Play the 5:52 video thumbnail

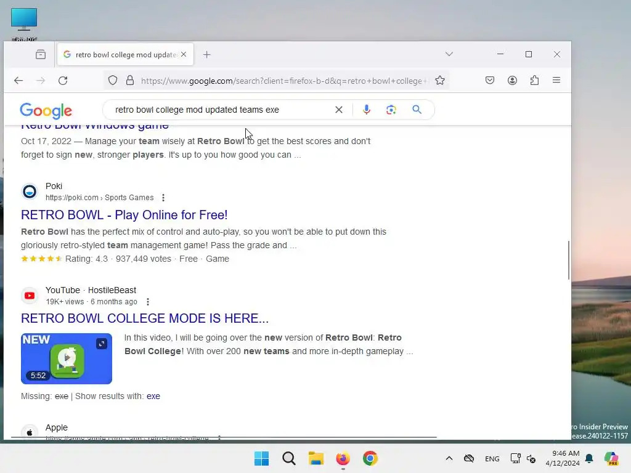click(67, 358)
